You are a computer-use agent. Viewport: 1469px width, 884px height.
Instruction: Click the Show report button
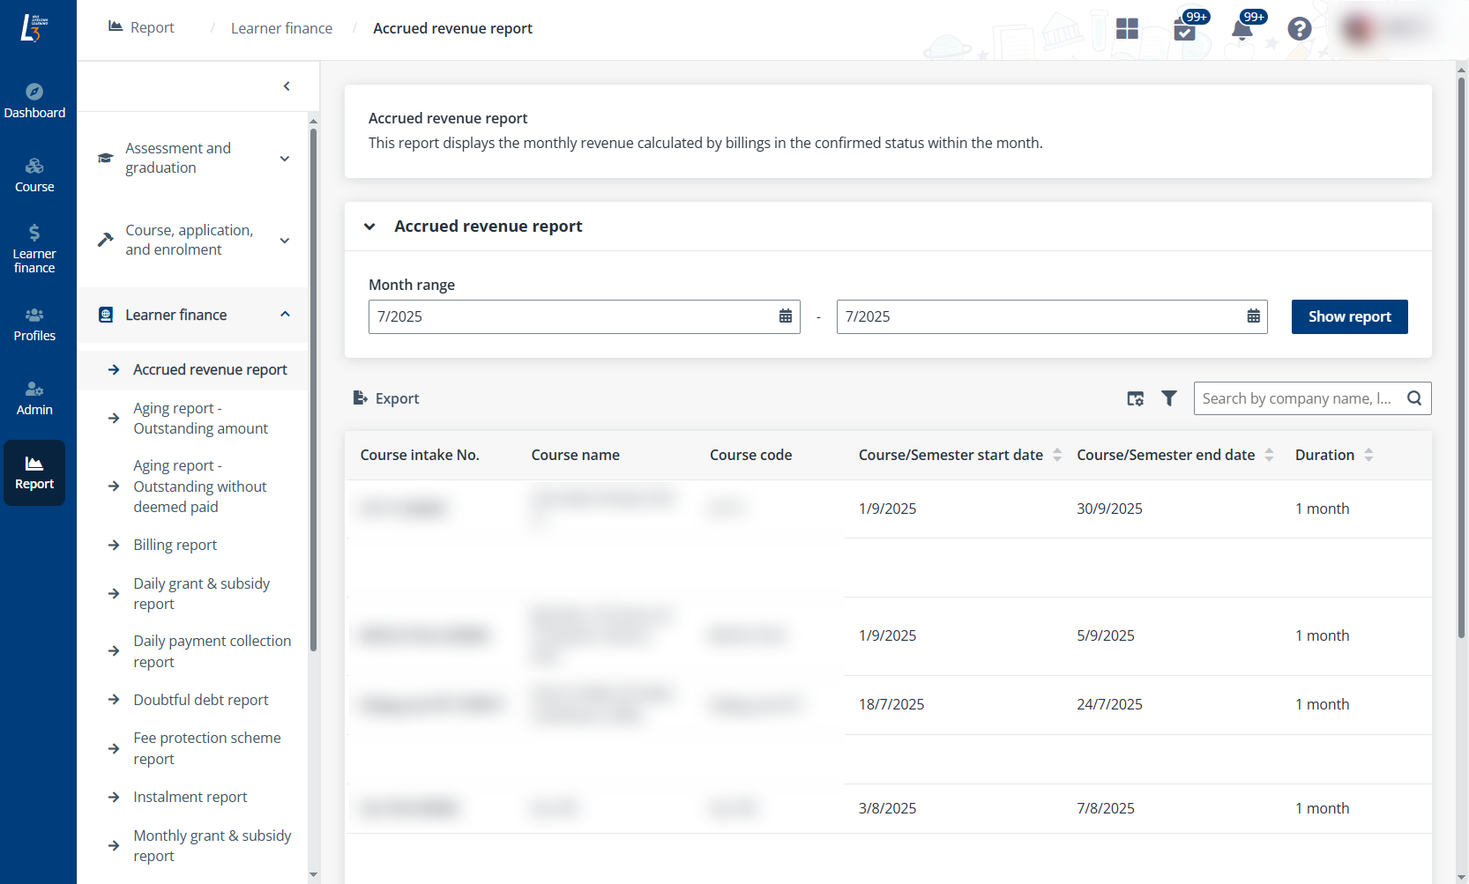(x=1349, y=316)
